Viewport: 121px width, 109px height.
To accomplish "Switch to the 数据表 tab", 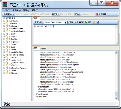I will 43,48.
